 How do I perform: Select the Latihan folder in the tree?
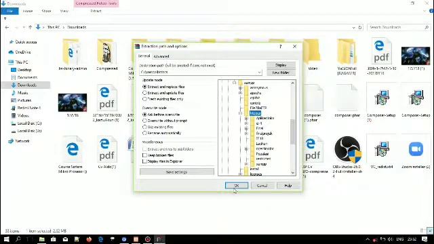(x=262, y=144)
